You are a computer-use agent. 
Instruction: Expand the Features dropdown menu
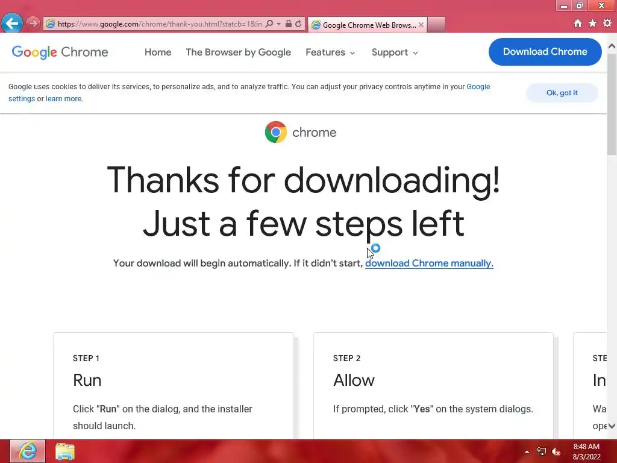coord(330,52)
